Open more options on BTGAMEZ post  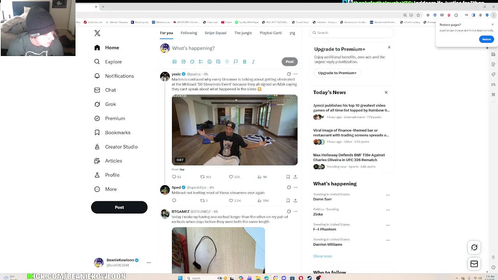tap(295, 212)
